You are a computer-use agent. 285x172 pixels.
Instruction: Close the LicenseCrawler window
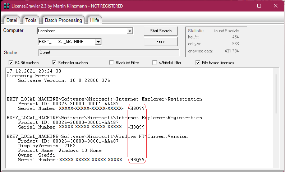pos(276,6)
